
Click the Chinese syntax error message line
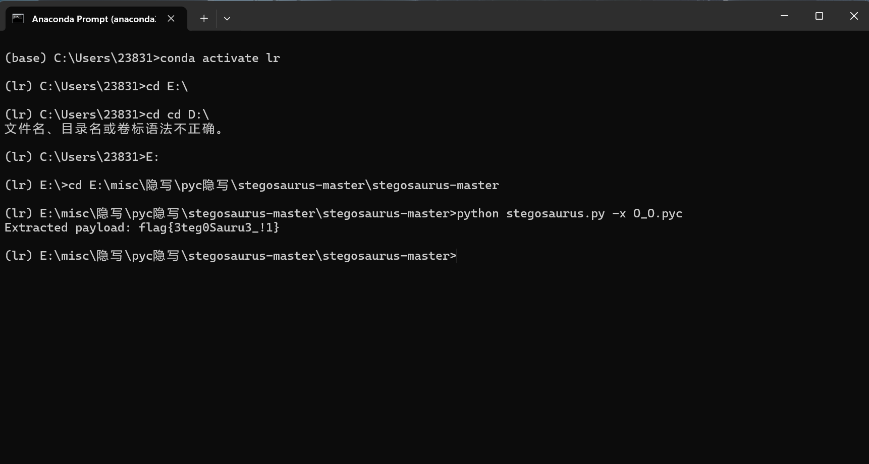pyautogui.click(x=114, y=129)
